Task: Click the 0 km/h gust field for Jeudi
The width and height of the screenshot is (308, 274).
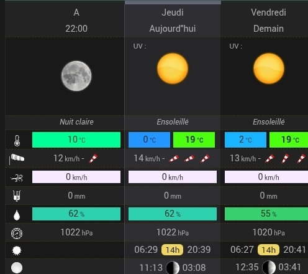Action: [173, 177]
